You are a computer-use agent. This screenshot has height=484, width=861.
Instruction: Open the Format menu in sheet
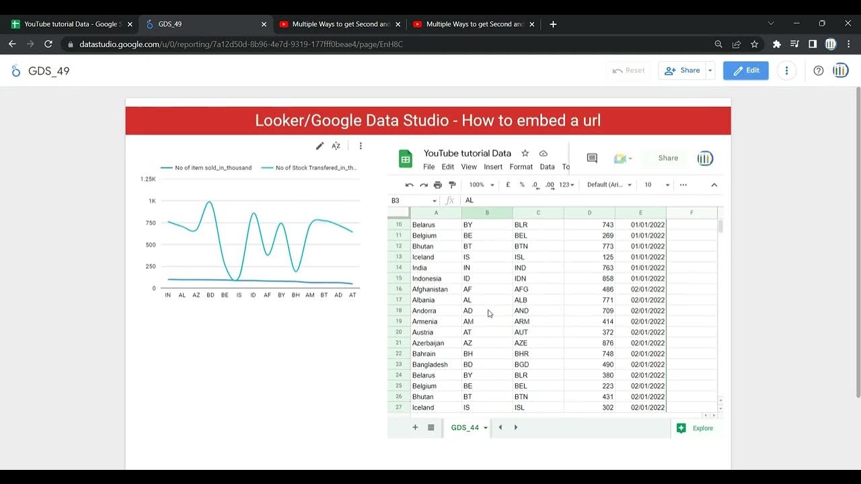(x=521, y=167)
